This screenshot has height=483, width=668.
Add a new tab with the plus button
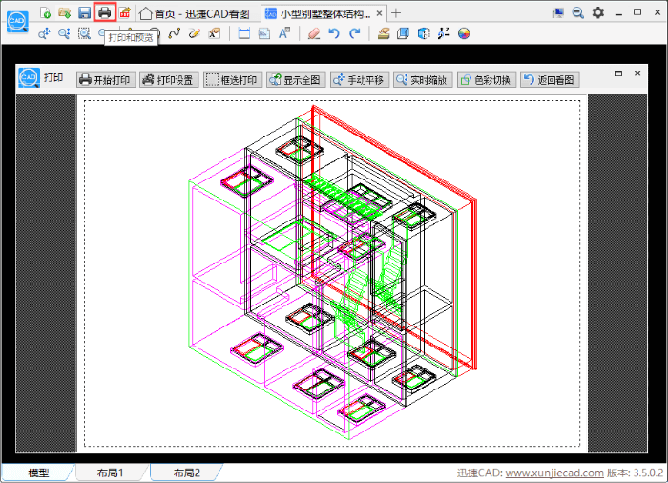[396, 13]
